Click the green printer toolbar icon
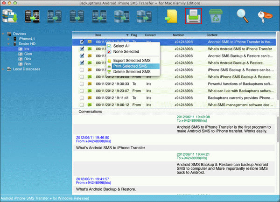Viewport: 280px width, 202px height. tap(193, 16)
